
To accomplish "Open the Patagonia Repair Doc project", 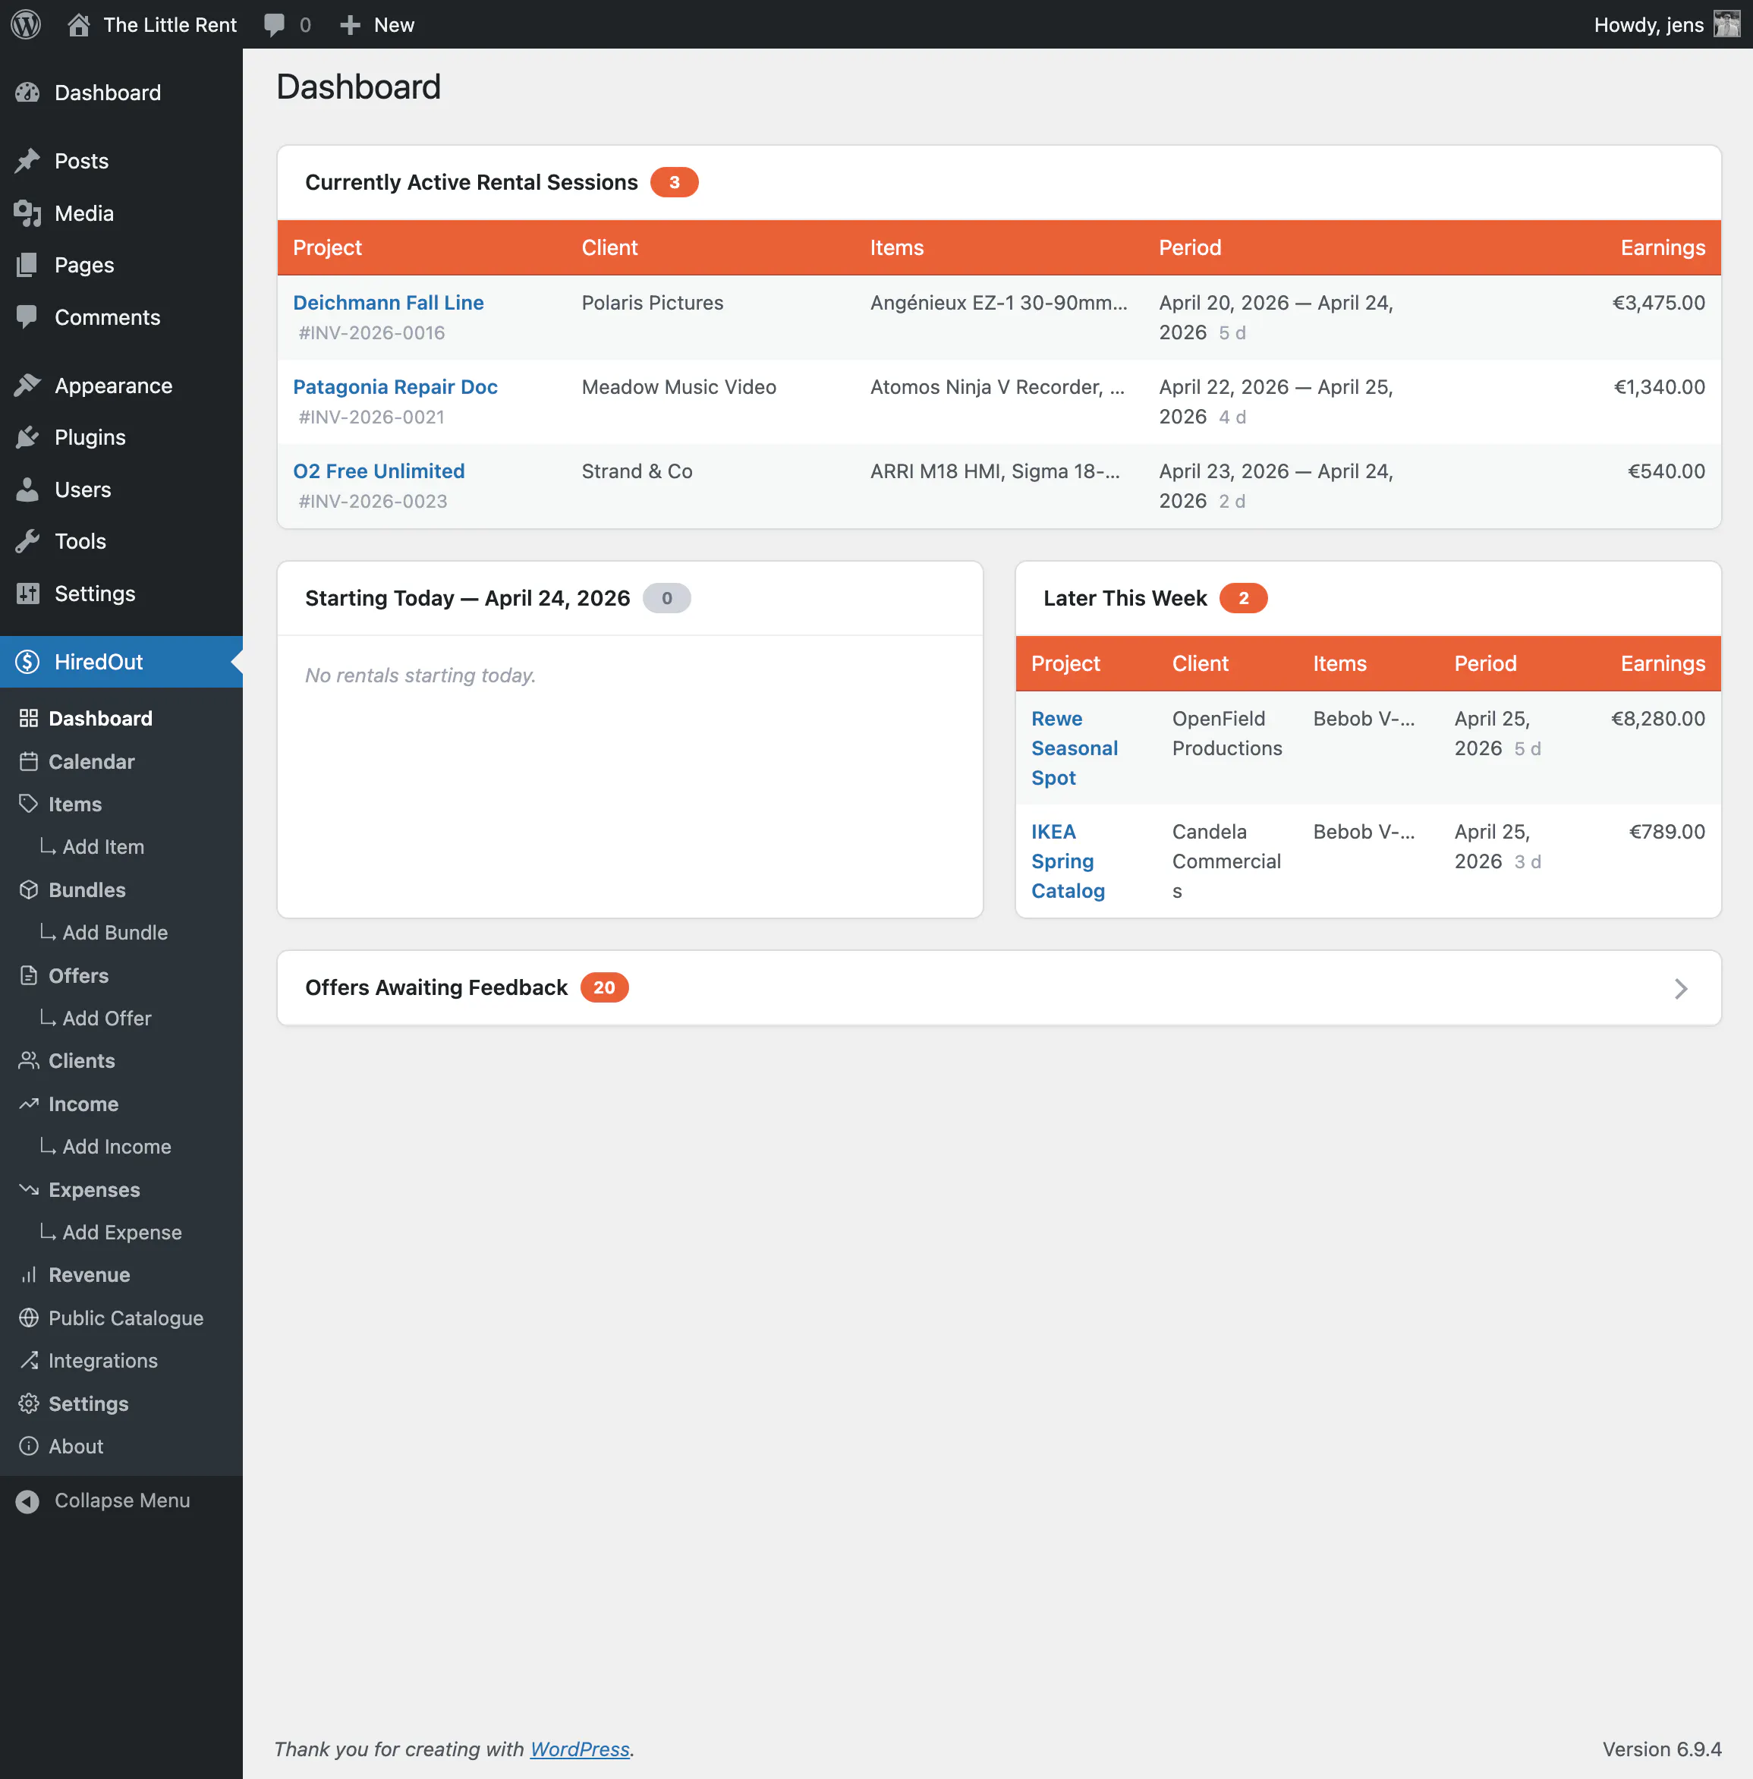I will coord(395,387).
